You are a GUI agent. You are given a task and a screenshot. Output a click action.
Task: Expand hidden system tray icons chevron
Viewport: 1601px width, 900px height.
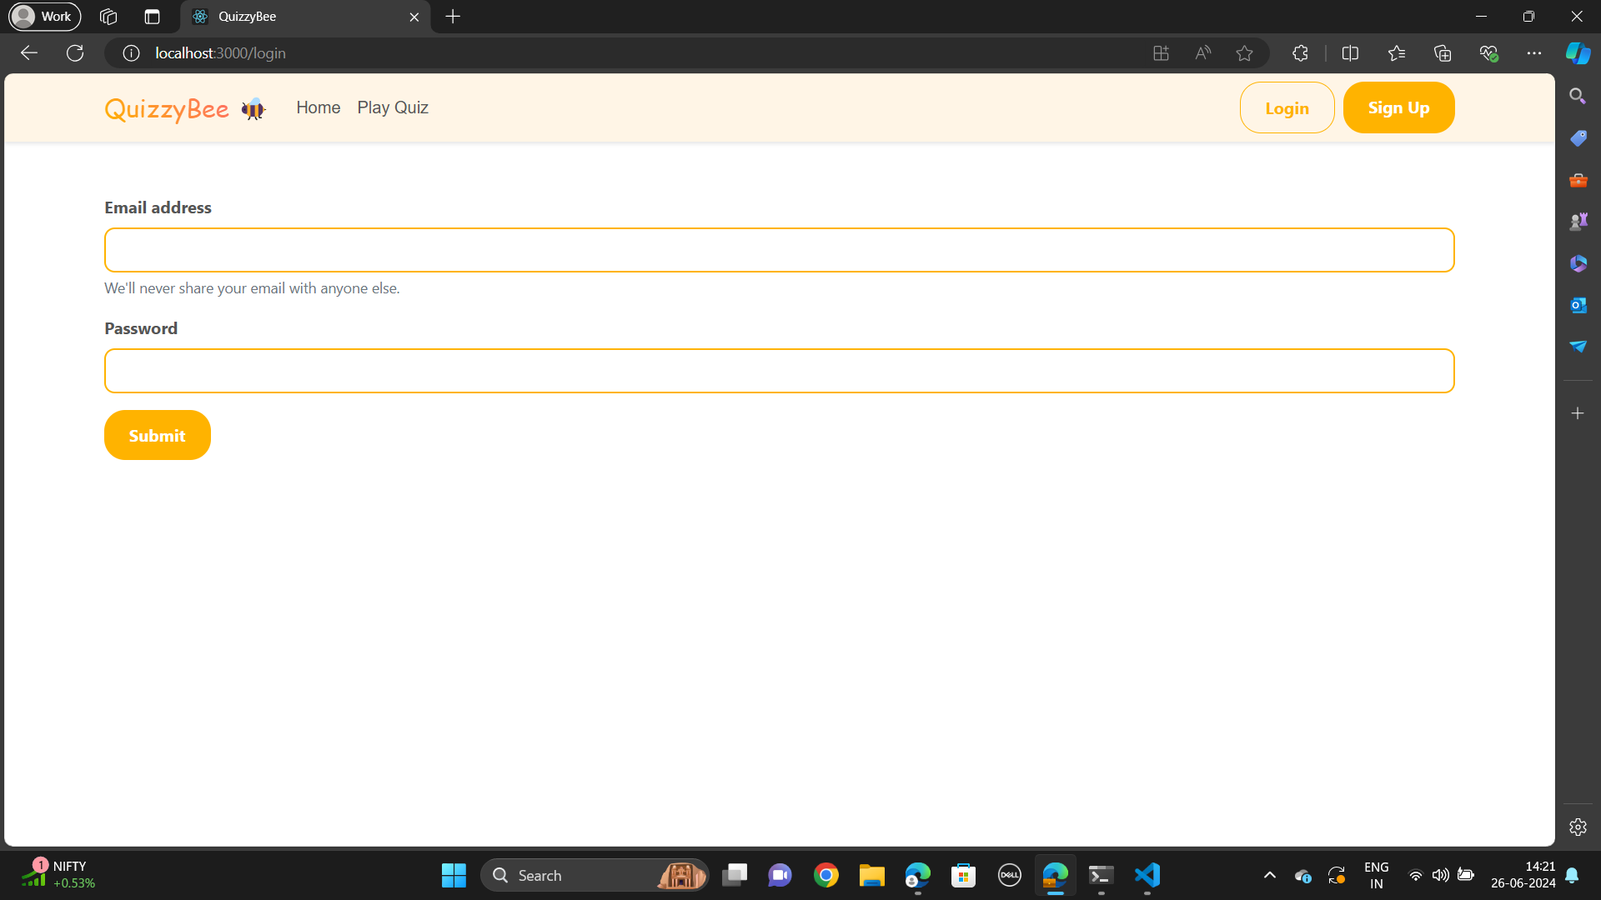pos(1269,875)
